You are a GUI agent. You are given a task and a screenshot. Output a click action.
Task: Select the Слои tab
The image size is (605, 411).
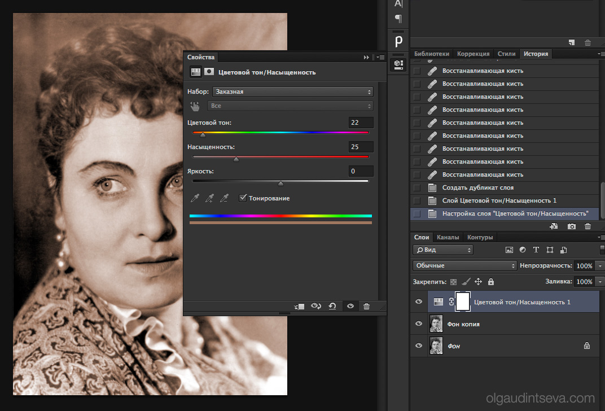[x=422, y=237]
